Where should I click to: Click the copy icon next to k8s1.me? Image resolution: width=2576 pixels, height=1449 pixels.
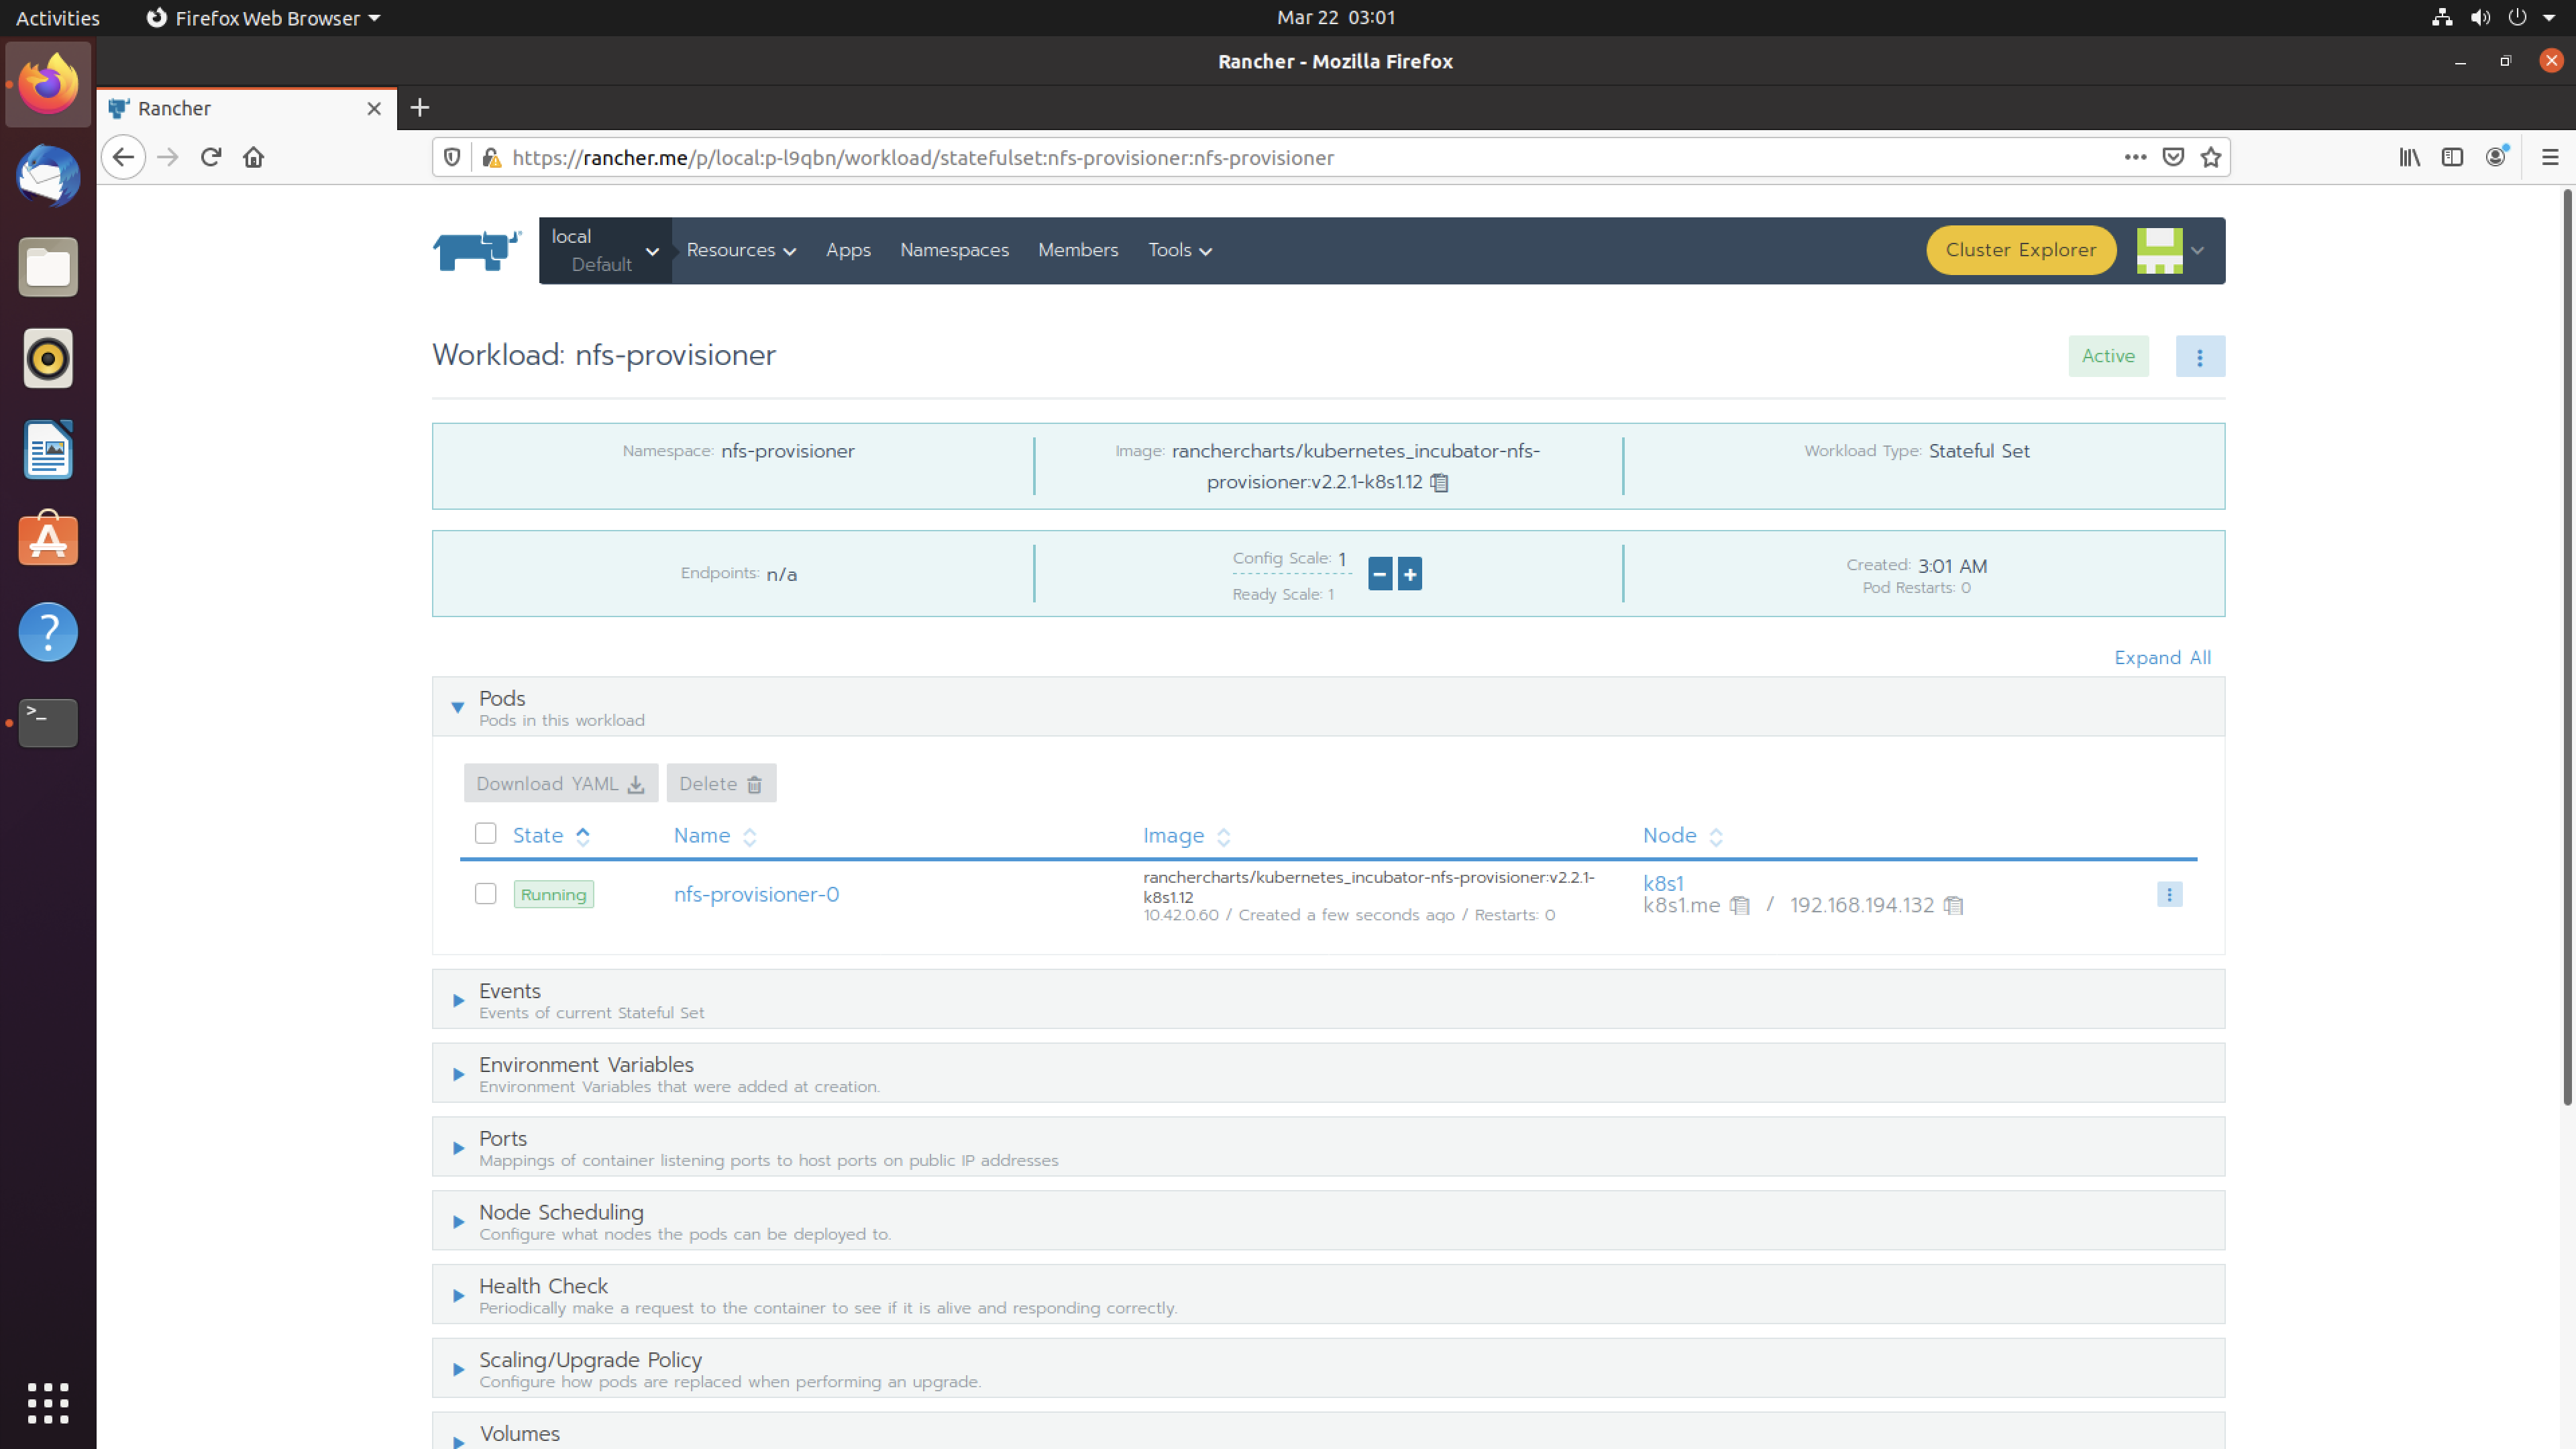(1739, 904)
